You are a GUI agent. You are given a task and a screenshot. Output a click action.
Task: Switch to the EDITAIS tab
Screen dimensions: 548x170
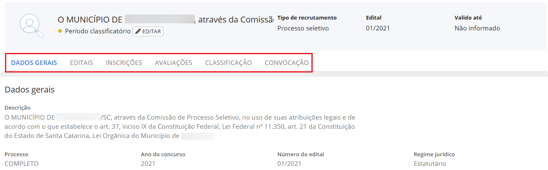coord(82,63)
